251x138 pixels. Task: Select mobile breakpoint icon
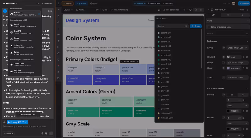[x=201, y=10]
